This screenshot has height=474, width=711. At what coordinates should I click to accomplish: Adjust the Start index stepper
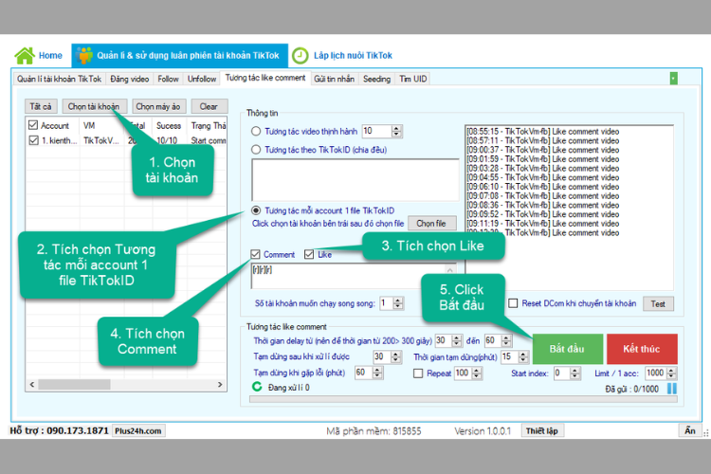pos(575,374)
